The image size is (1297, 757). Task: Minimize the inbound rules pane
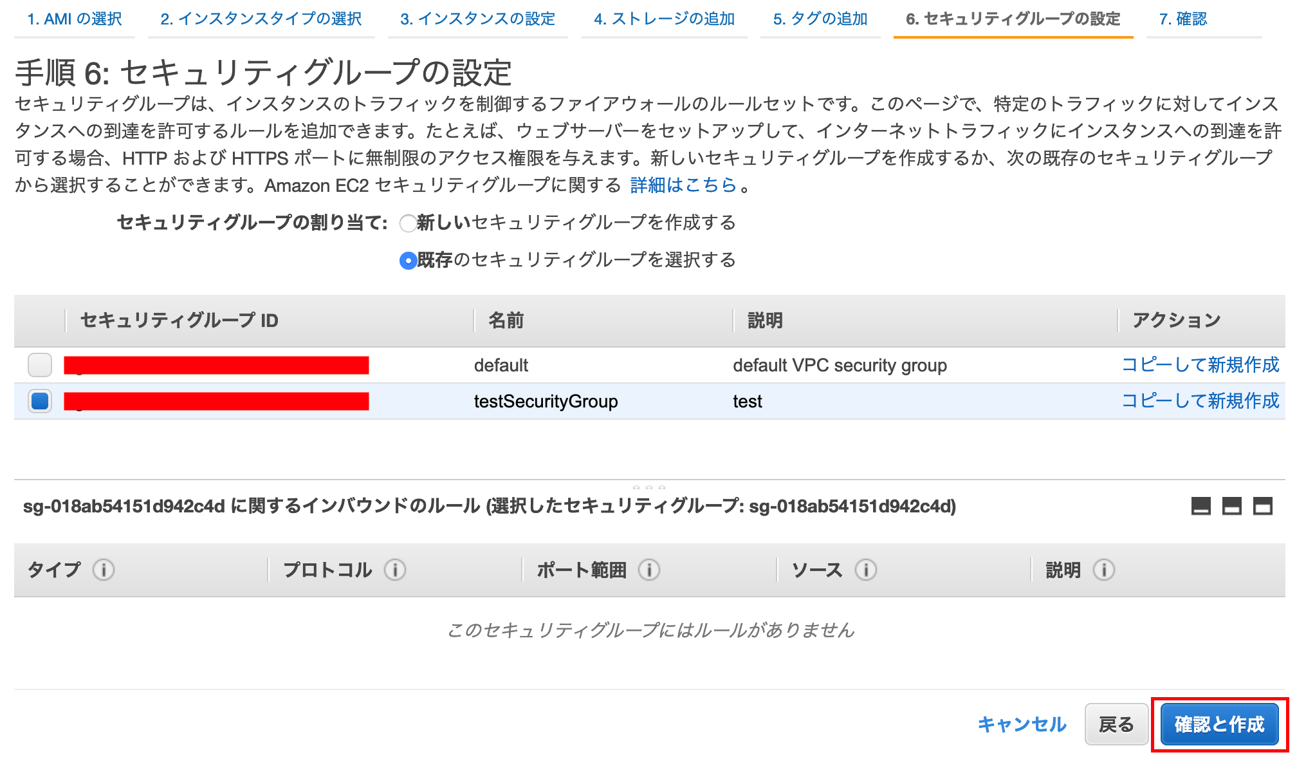click(x=1200, y=507)
